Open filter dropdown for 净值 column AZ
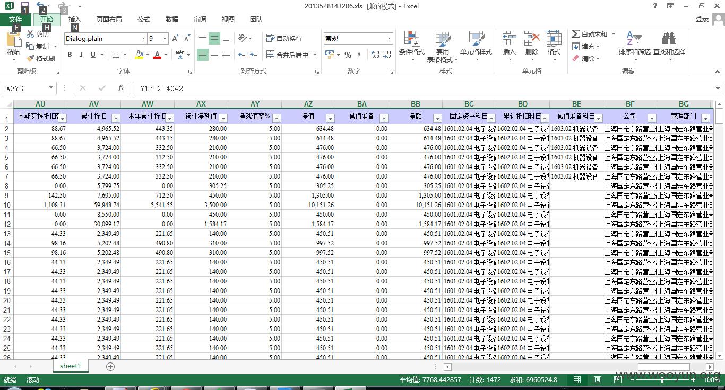 pos(330,118)
